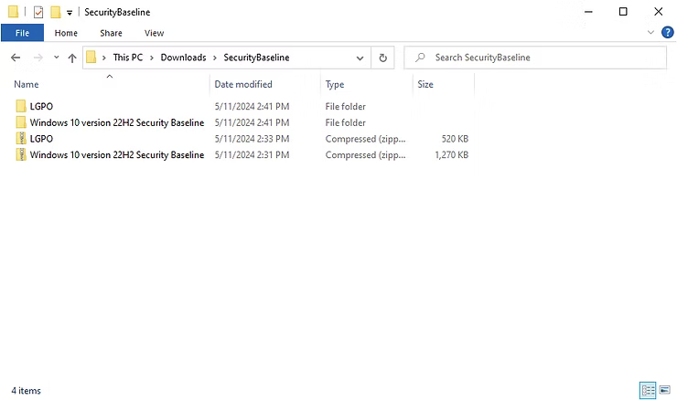Sort files by Type column
Viewport: 677px width, 400px height.
tap(335, 85)
